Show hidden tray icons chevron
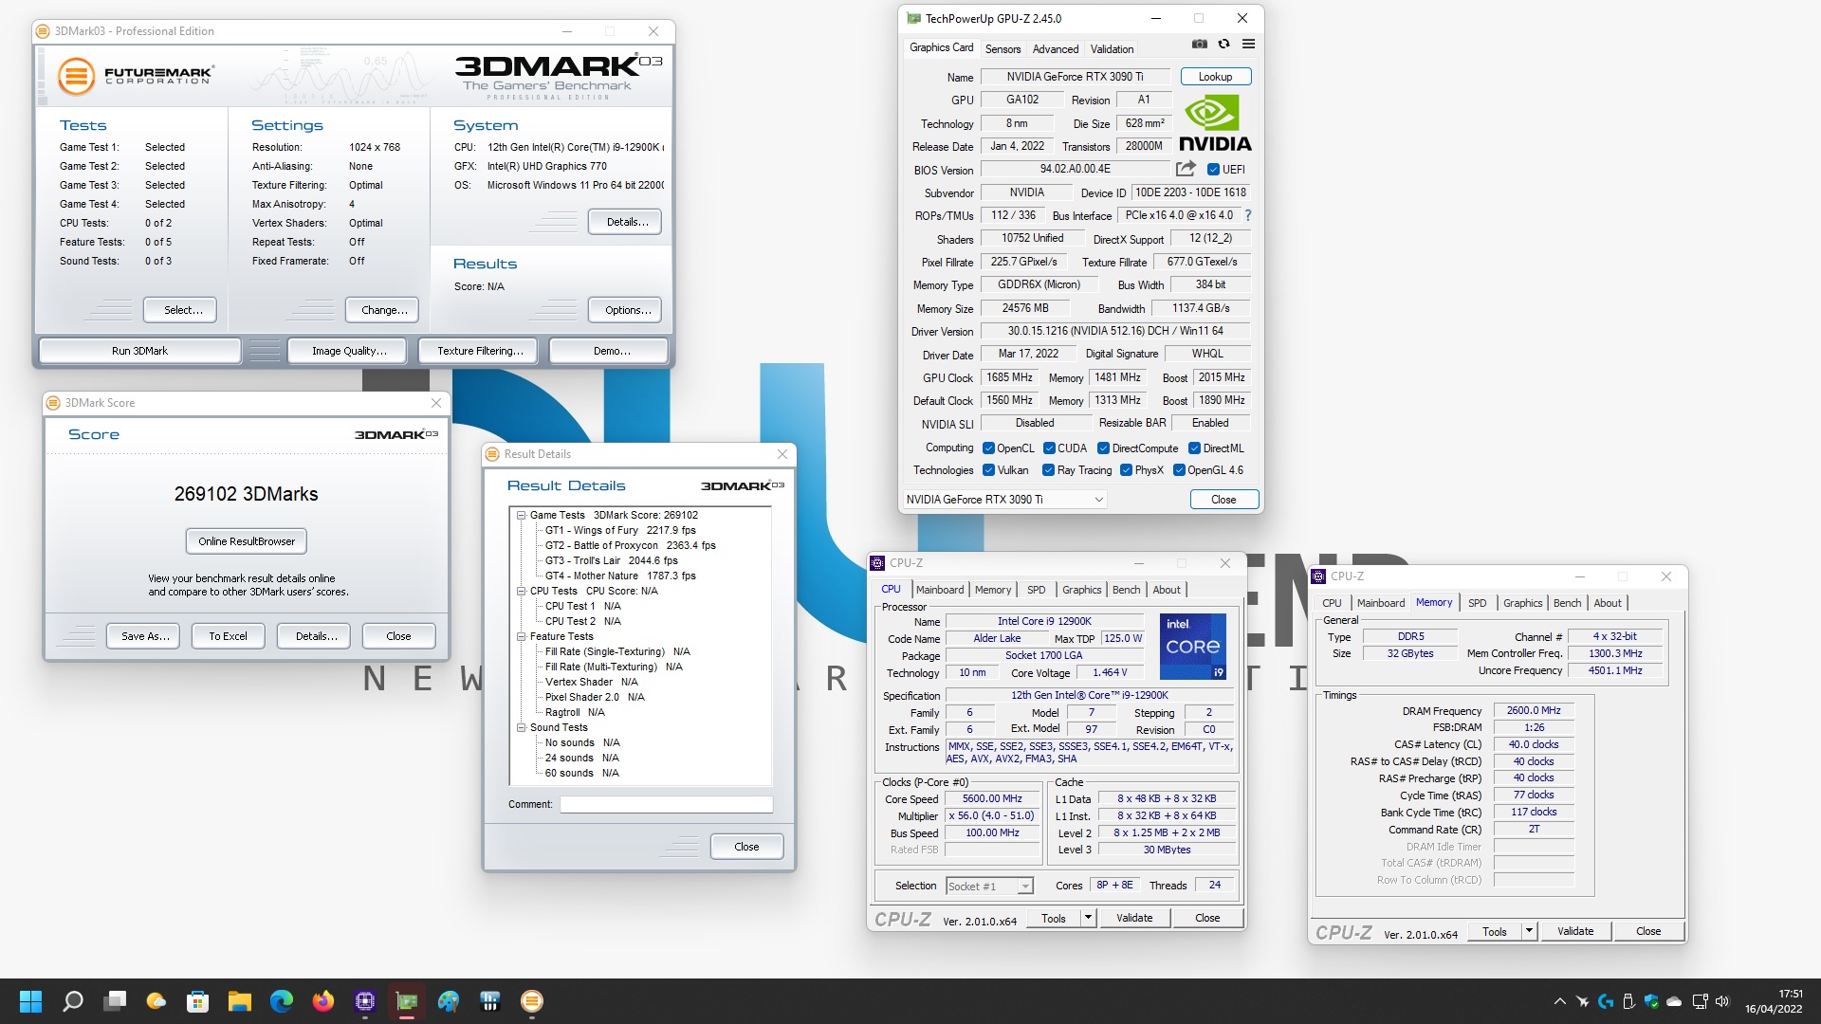Viewport: 1821px width, 1024px height. [1559, 1001]
